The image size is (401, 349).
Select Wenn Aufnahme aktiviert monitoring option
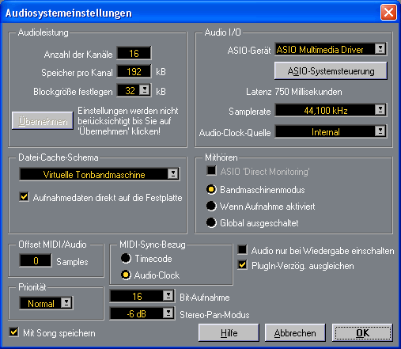click(211, 206)
